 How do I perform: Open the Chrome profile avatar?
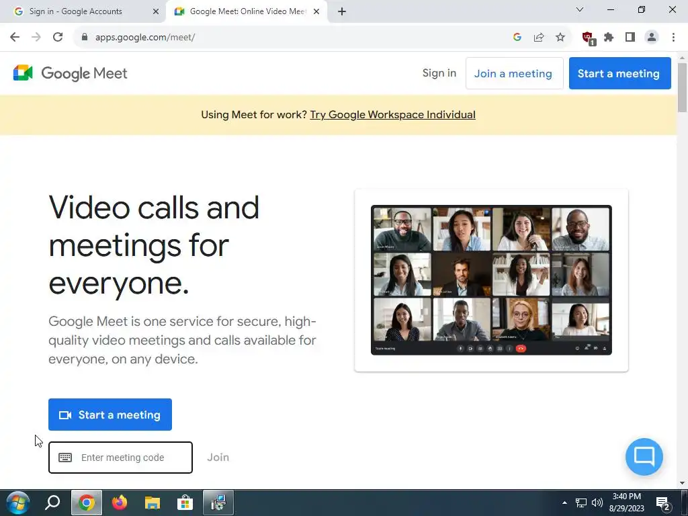point(652,38)
